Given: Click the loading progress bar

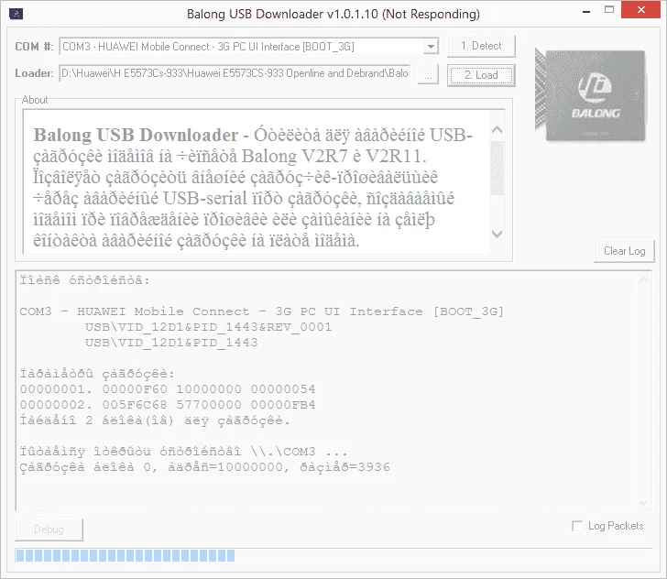Looking at the screenshot, I should tap(333, 555).
